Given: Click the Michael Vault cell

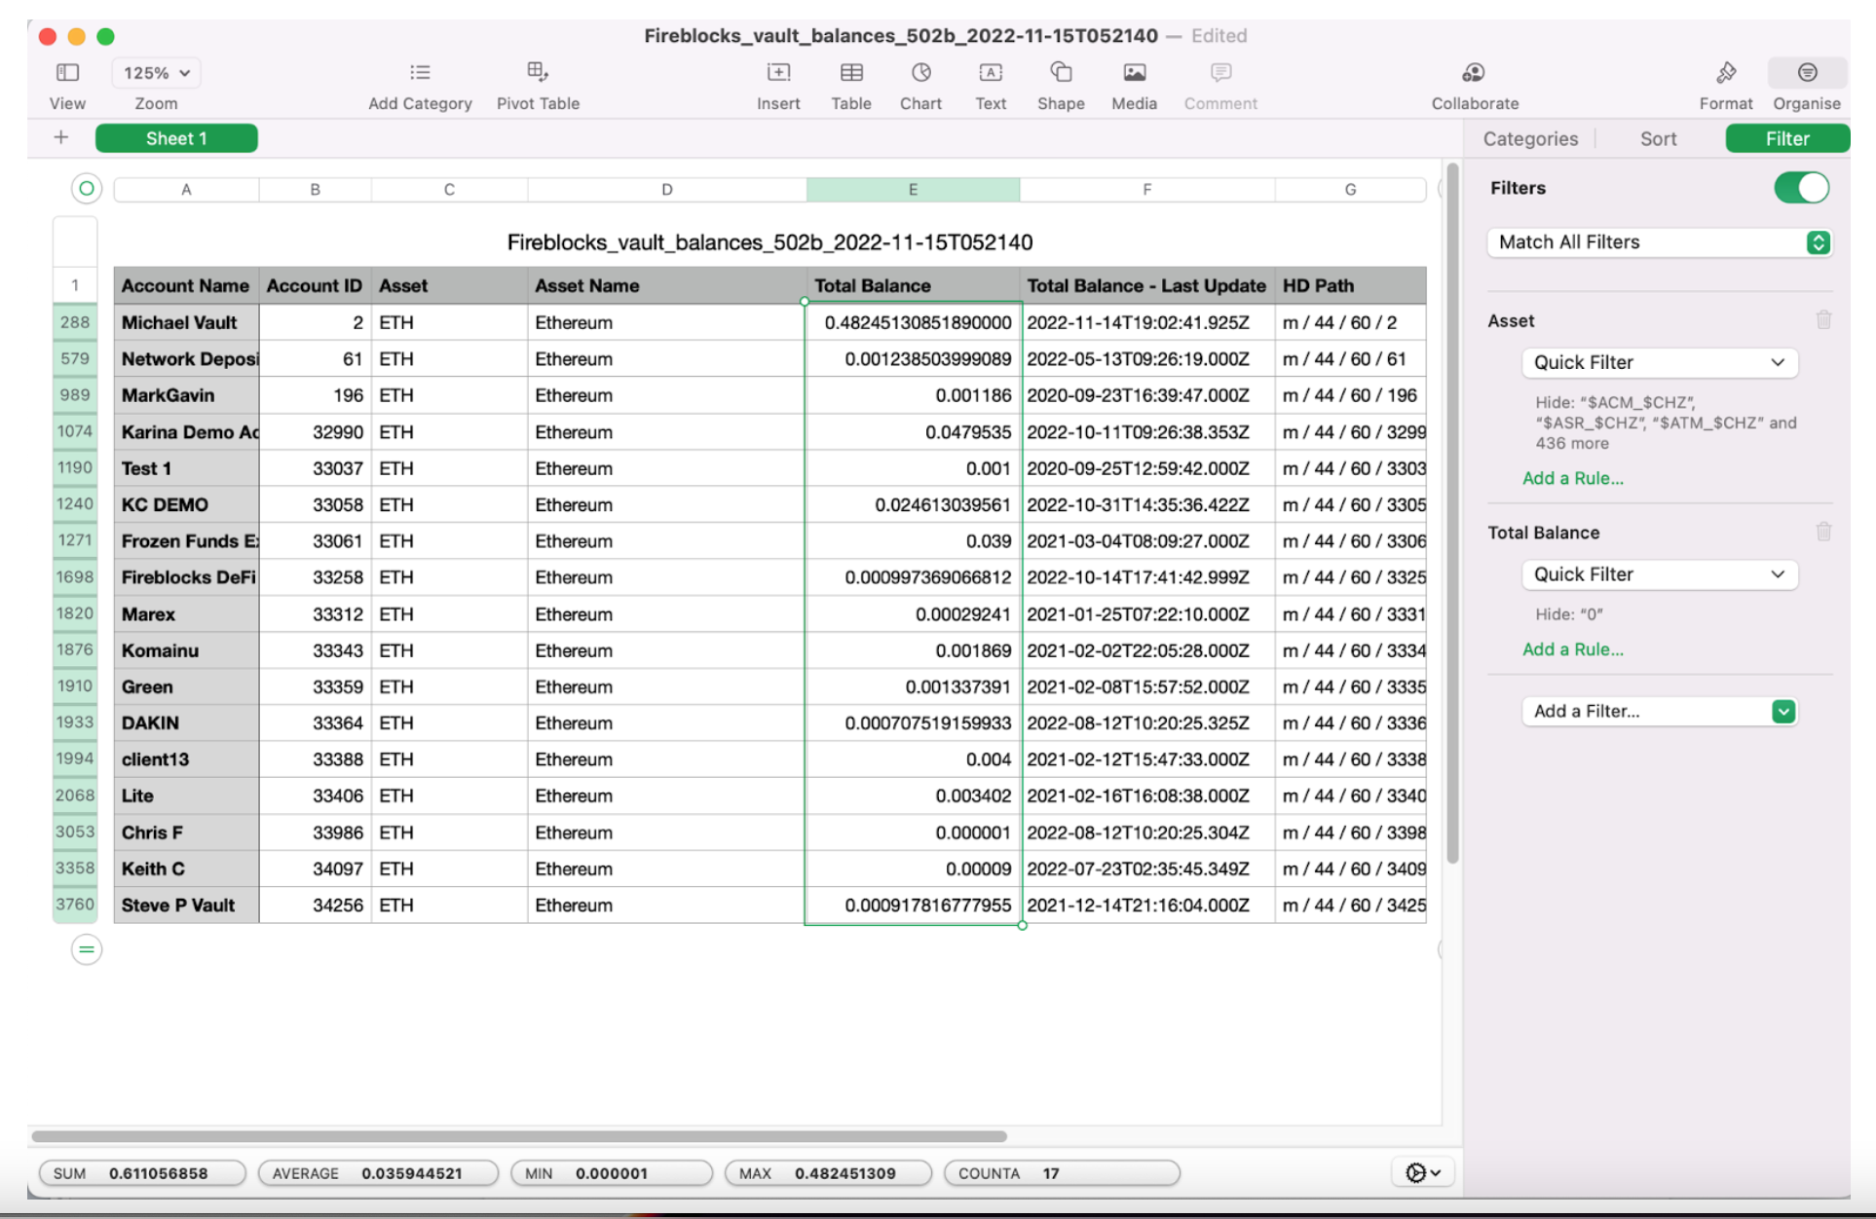Looking at the screenshot, I should pyautogui.click(x=186, y=322).
